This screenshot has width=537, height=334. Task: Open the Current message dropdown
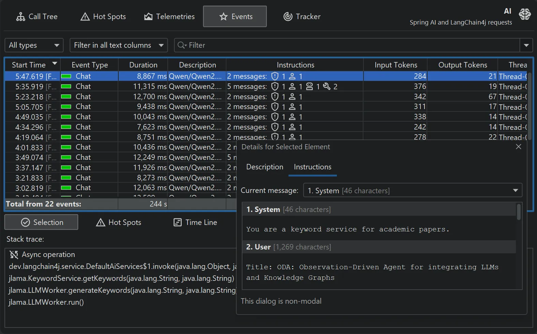pyautogui.click(x=413, y=191)
